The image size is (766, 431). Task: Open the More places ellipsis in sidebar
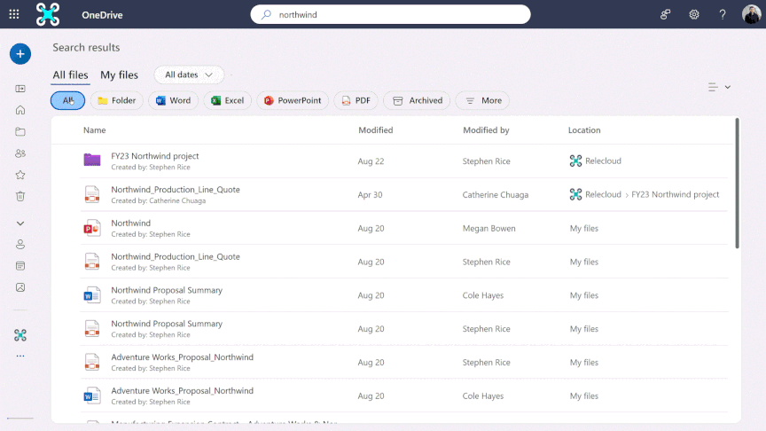(20, 356)
